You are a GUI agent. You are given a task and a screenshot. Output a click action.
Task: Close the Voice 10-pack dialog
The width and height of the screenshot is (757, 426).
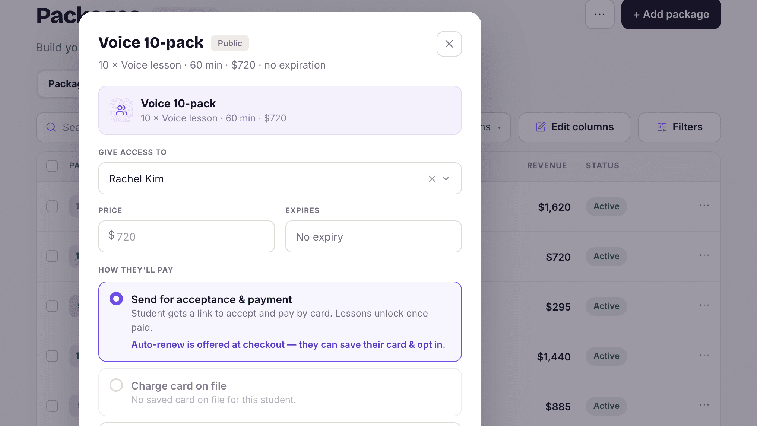click(449, 44)
